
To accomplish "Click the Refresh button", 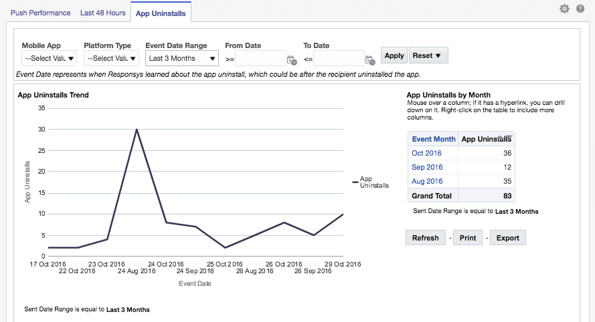I will point(426,238).
